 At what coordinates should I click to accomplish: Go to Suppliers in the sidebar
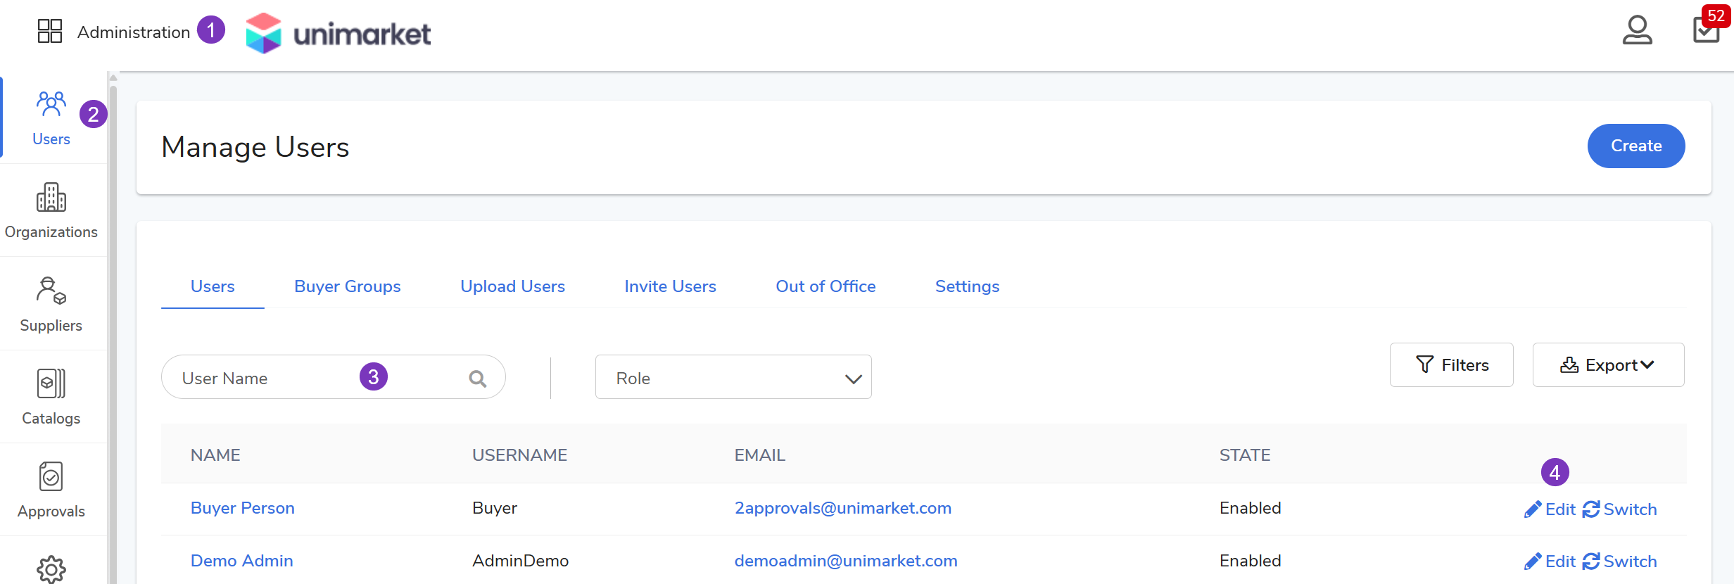click(x=51, y=304)
